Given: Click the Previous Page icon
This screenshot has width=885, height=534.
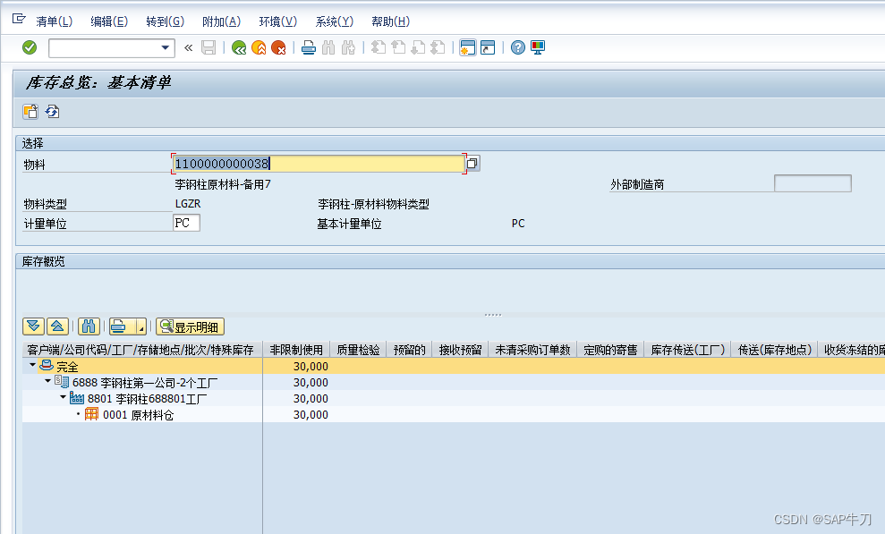Looking at the screenshot, I should click(398, 48).
